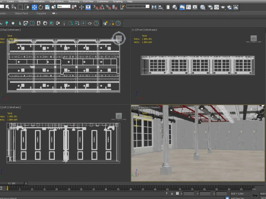The height and width of the screenshot is (199, 266).
Task: Click the ViewCube in the Front viewport
Action: 254,39
